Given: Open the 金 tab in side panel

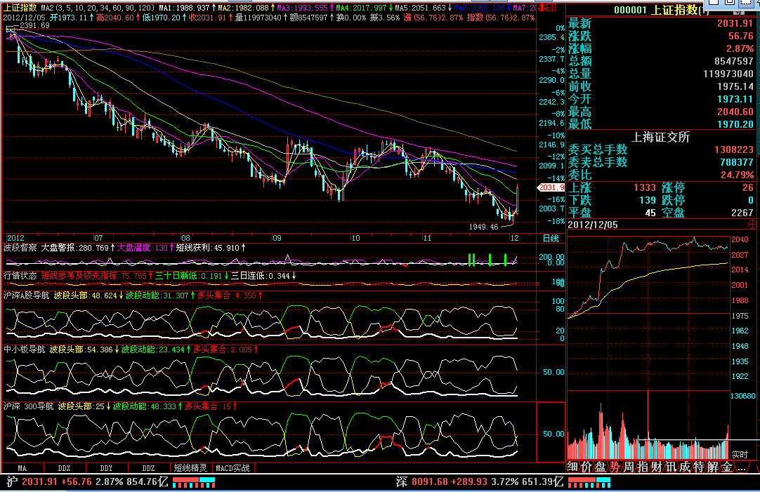Looking at the screenshot, I should (x=728, y=467).
